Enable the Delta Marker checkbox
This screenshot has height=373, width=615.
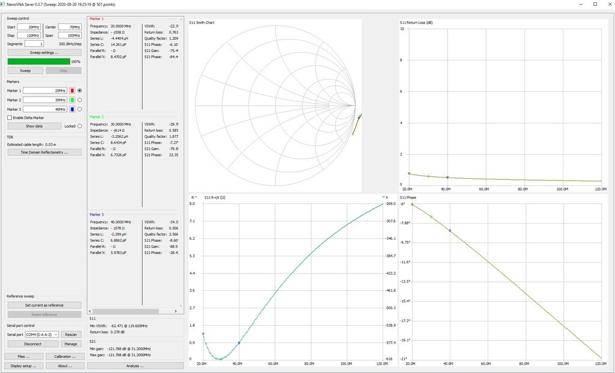click(x=10, y=118)
